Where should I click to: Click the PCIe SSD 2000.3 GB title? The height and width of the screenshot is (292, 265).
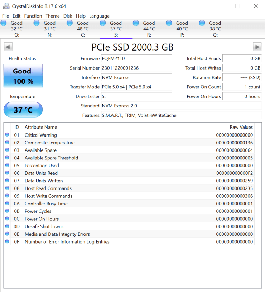tap(132, 47)
